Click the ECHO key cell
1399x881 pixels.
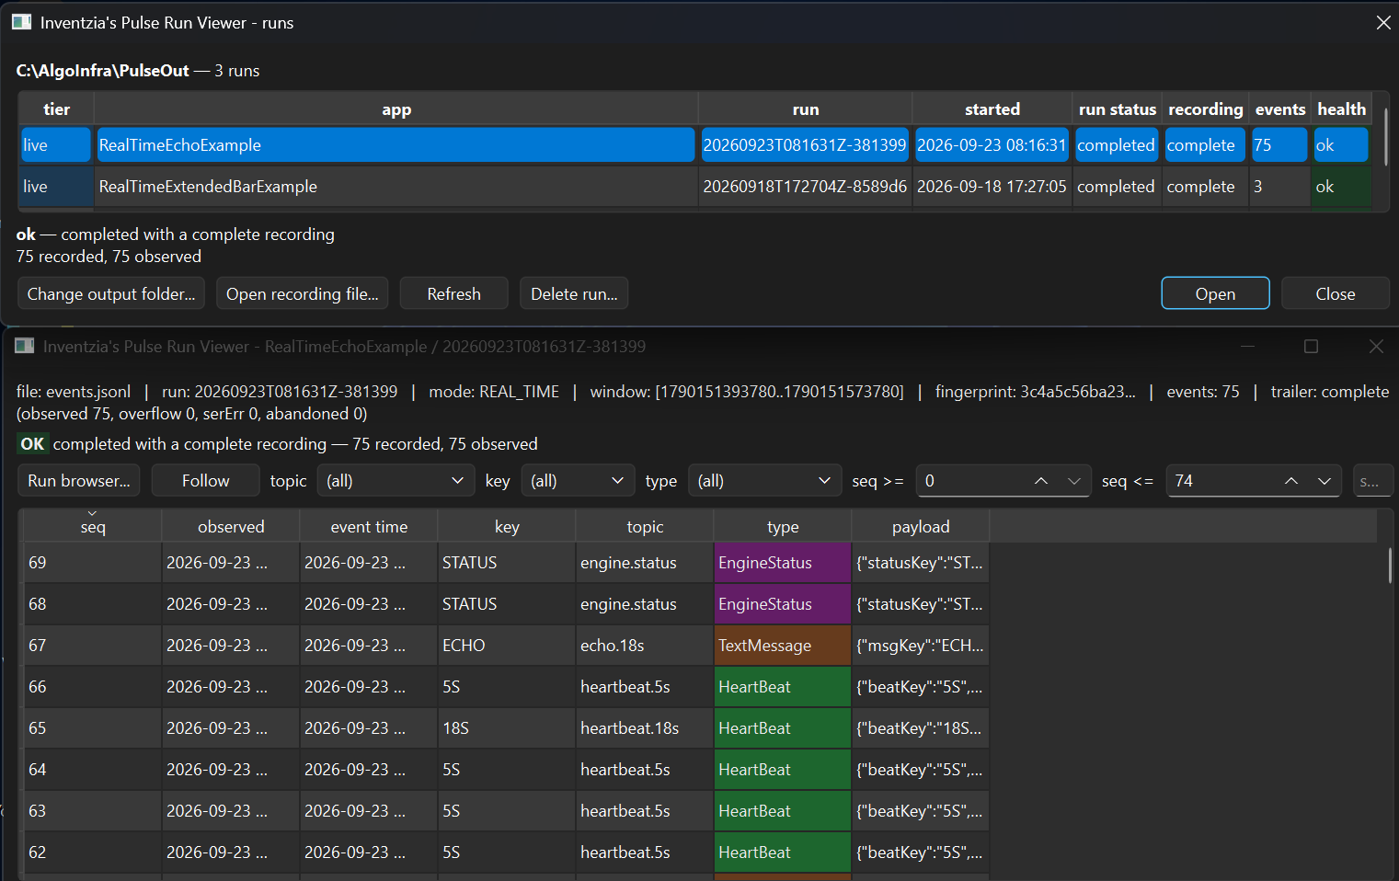click(507, 645)
